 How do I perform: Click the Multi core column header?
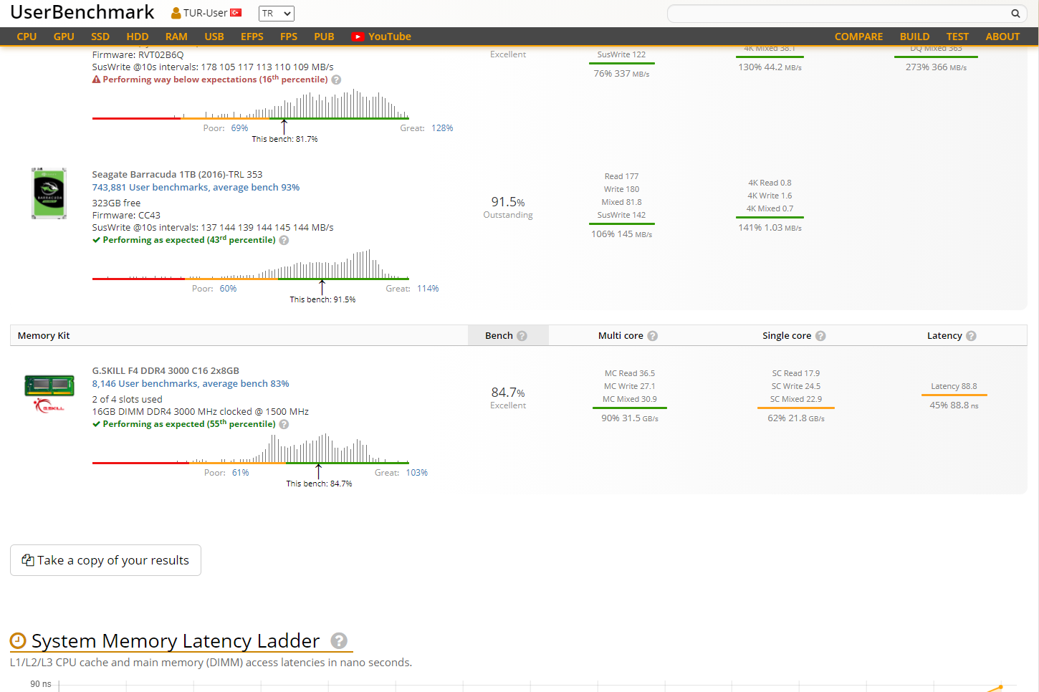click(x=621, y=336)
